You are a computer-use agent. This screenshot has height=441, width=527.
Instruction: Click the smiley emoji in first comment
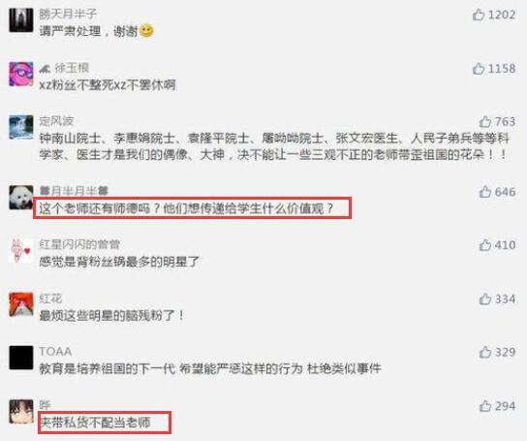pyautogui.click(x=146, y=31)
